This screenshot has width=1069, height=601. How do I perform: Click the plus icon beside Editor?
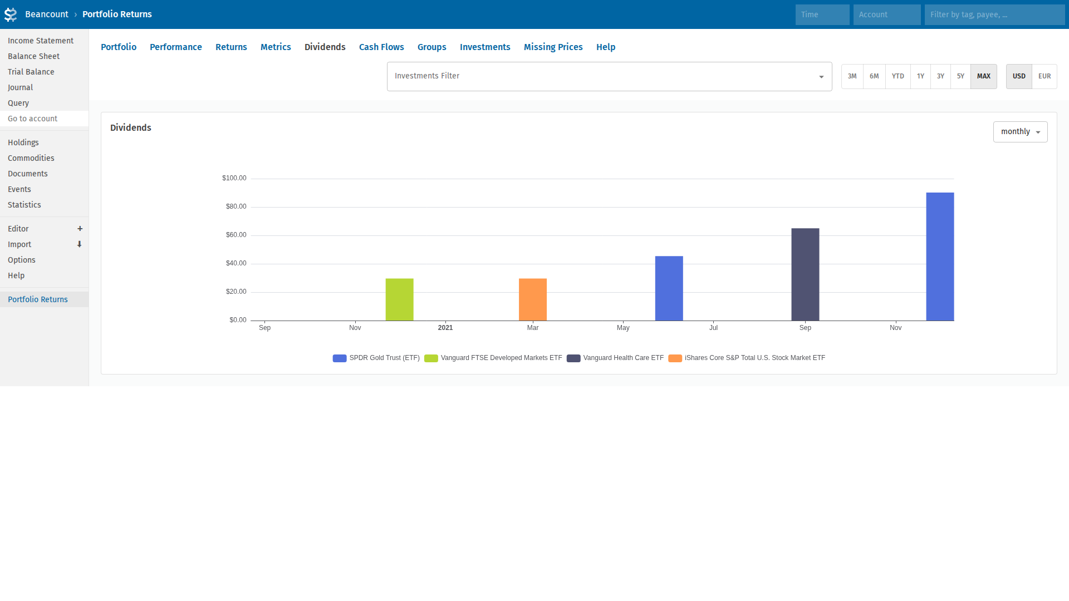pyautogui.click(x=80, y=229)
